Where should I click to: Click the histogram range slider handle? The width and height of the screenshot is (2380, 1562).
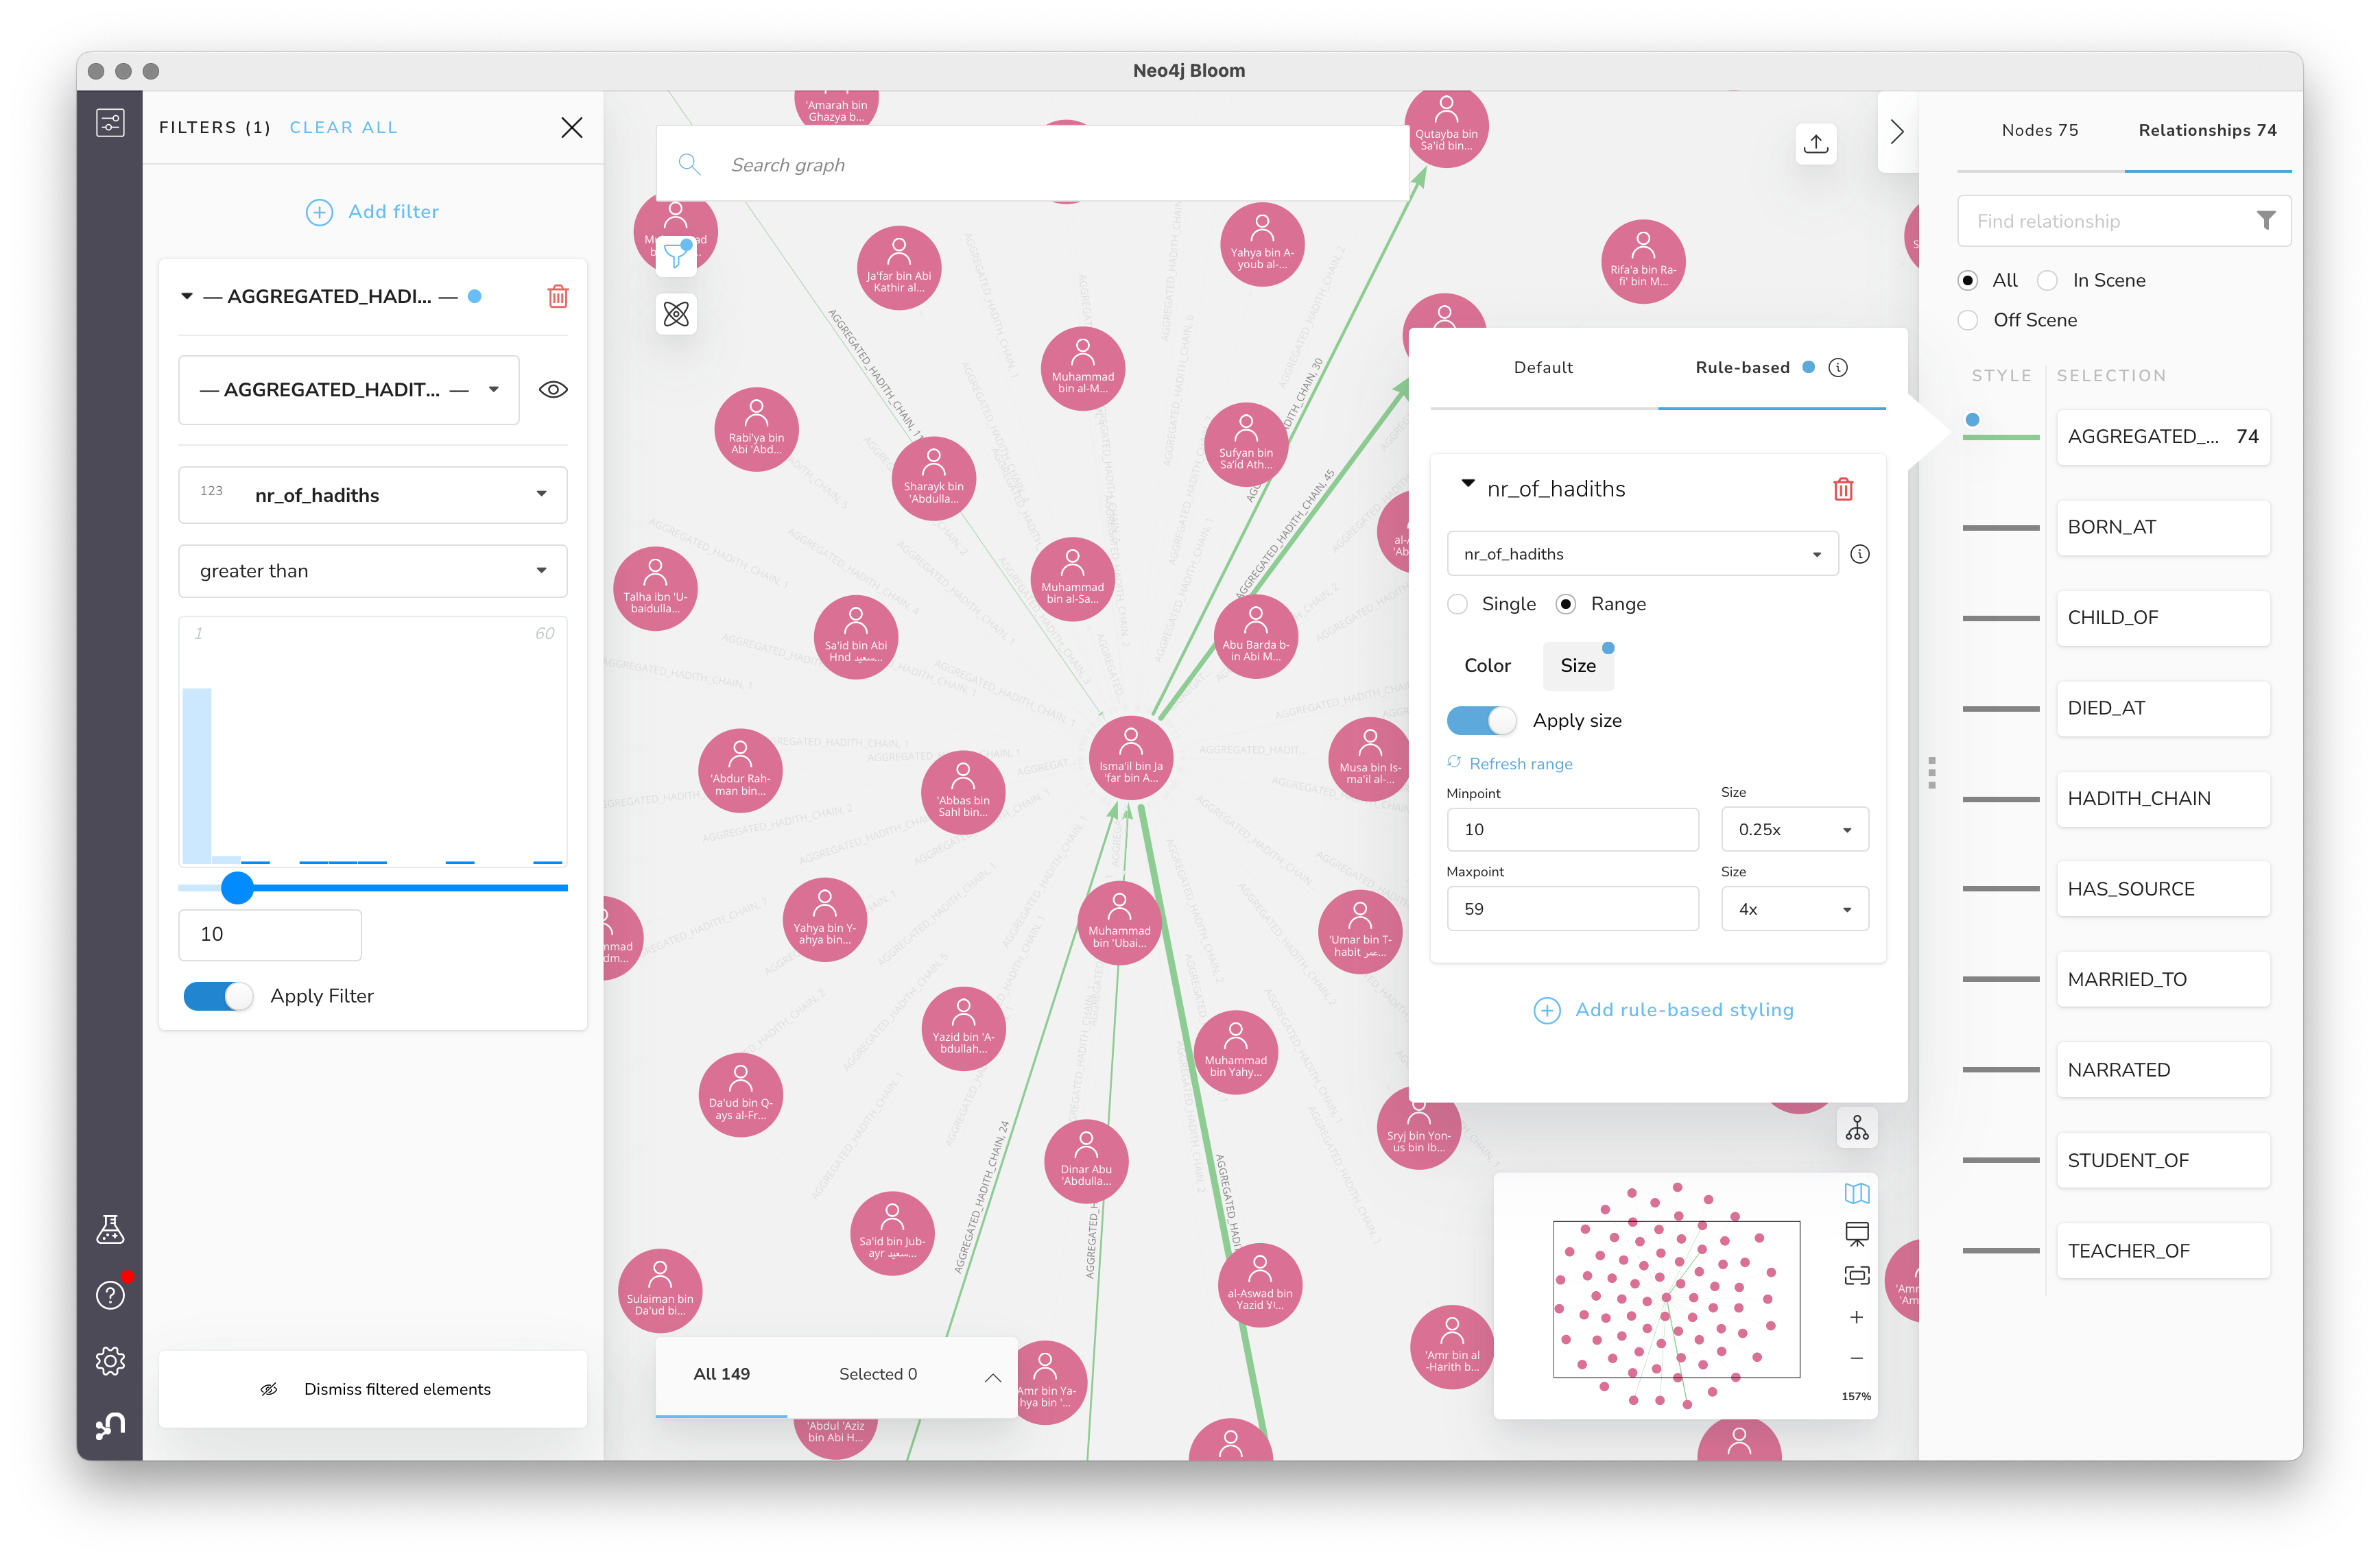[x=237, y=887]
